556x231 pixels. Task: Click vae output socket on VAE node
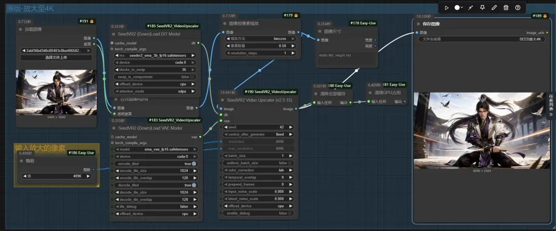[200, 137]
